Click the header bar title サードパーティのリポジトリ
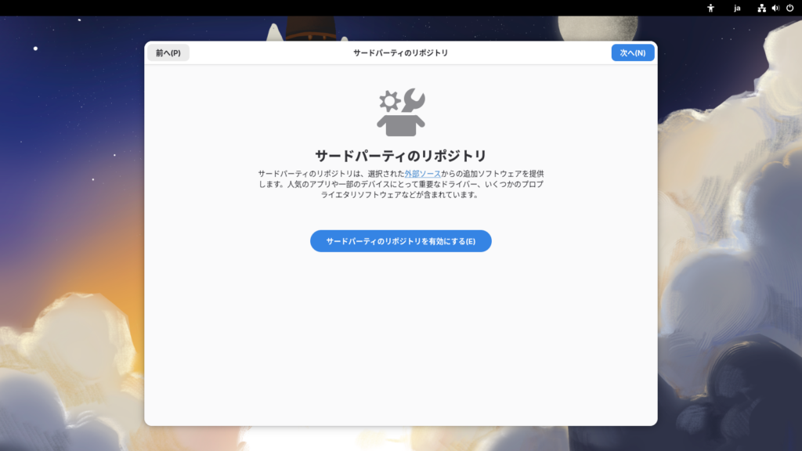Screen dimensions: 802x451 (x=401, y=52)
